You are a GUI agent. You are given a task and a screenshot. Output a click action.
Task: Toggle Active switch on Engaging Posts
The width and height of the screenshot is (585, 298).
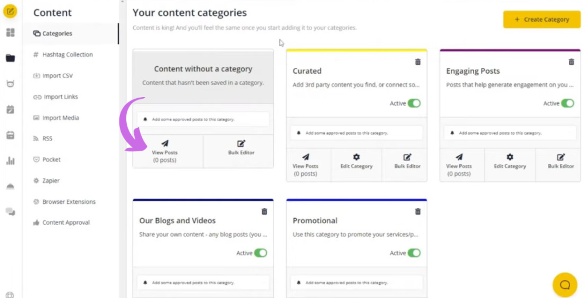[x=567, y=103]
